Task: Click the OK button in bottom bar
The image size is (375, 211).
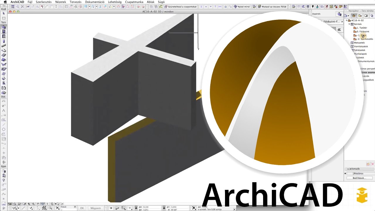Action: (82, 208)
